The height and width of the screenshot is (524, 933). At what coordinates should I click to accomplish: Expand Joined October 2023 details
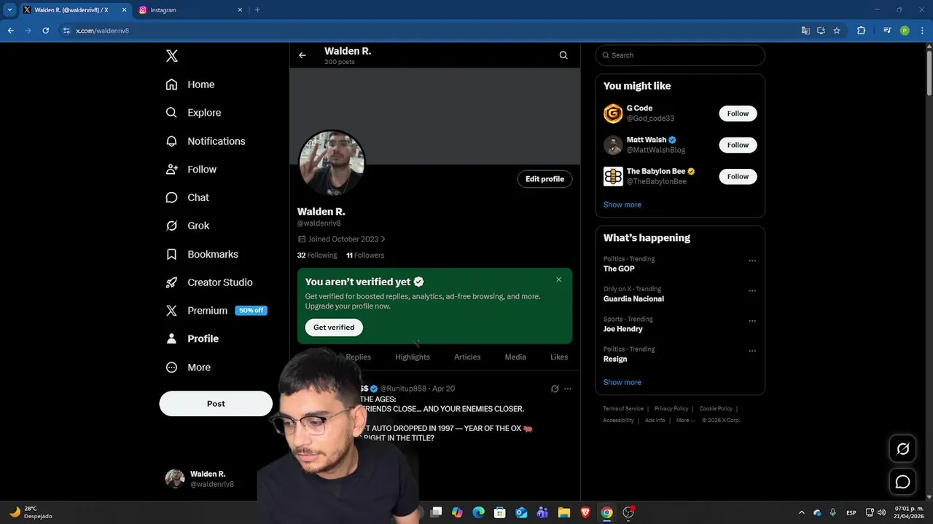(x=342, y=239)
